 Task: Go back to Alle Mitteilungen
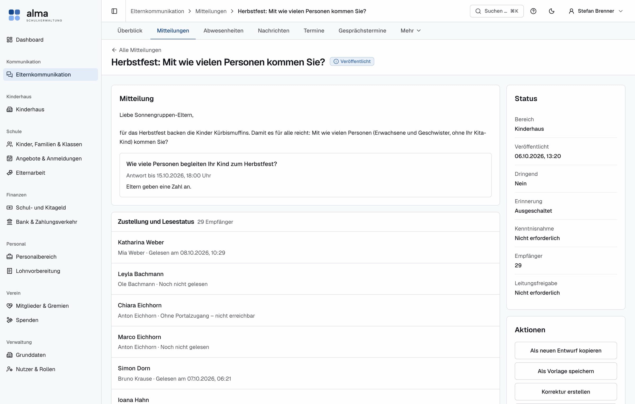point(137,50)
